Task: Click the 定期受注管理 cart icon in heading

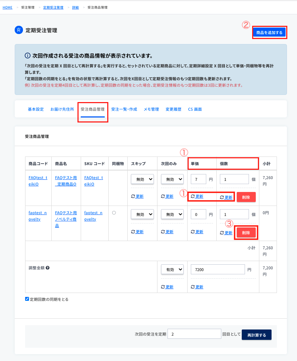Action: [19, 30]
